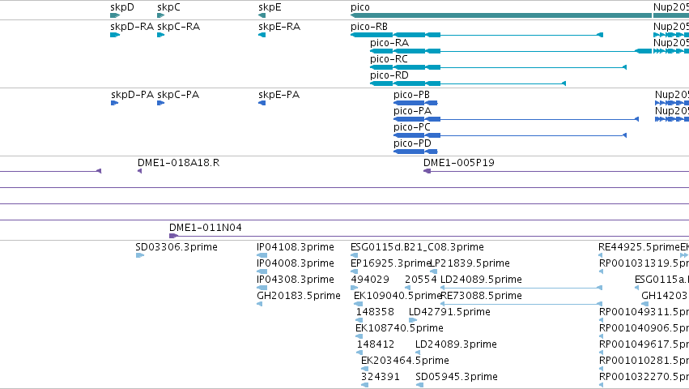Select the RE73088.5prime label
The image size is (689, 389).
(x=481, y=296)
